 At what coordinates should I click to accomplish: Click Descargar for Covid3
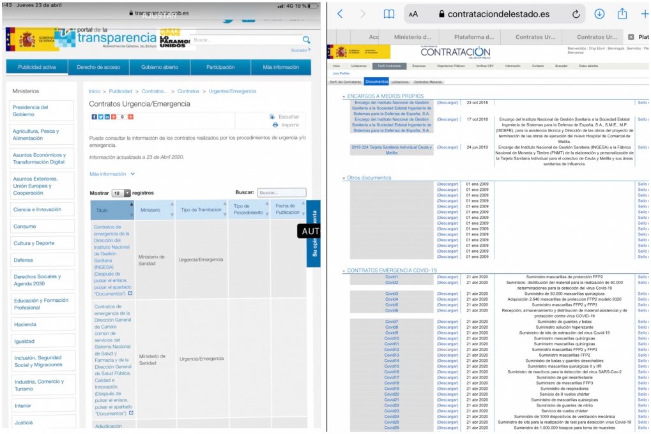click(447, 294)
